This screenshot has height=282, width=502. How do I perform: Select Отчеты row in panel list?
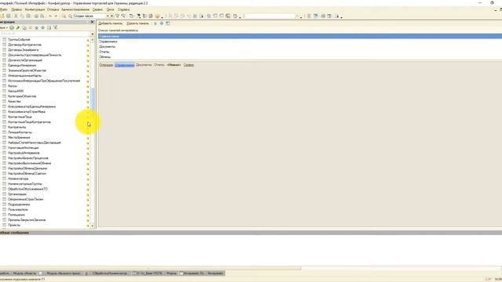point(300,52)
